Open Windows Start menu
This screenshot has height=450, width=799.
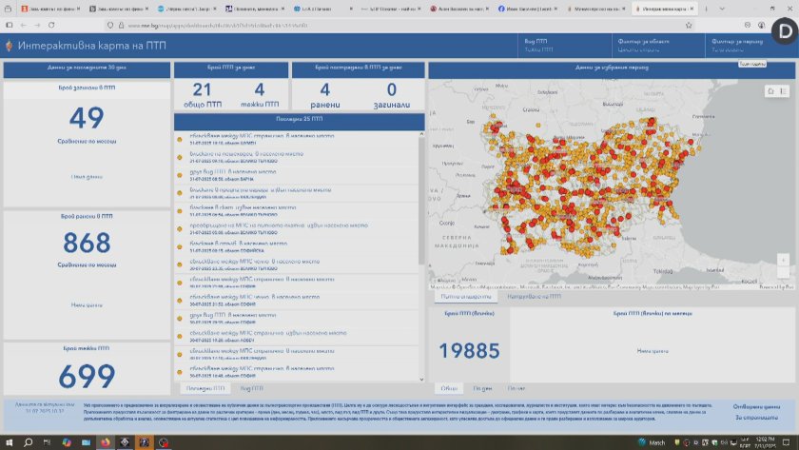point(9,441)
